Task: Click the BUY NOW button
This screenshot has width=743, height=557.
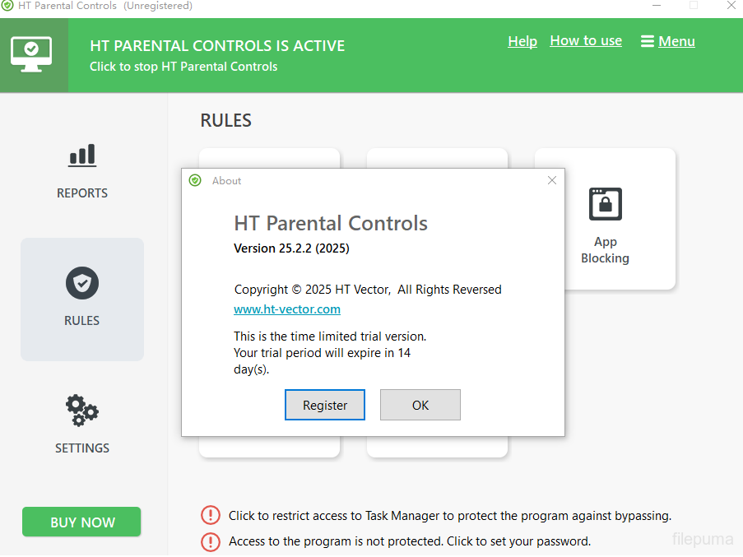Action: click(x=82, y=522)
